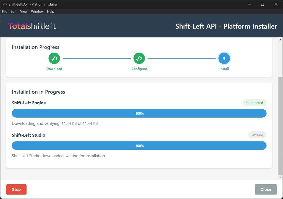The image size is (283, 199).
Task: Click the scrollbar up arrow
Action: (281, 40)
